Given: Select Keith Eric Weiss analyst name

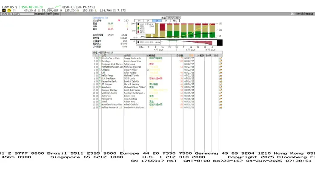Looking at the screenshot, I should pyautogui.click(x=132, y=90).
